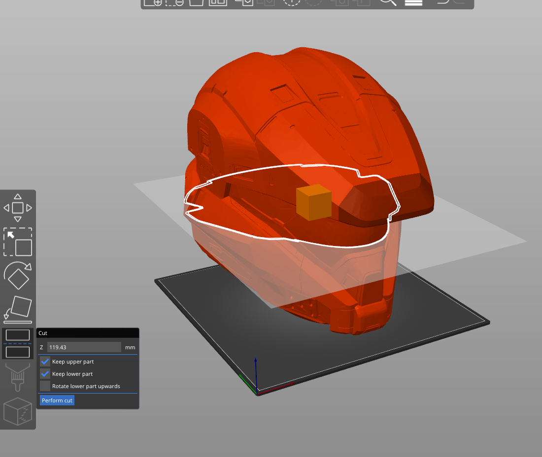542x457 pixels.
Task: Click the orange cut plane grabber cube
Action: coord(314,202)
